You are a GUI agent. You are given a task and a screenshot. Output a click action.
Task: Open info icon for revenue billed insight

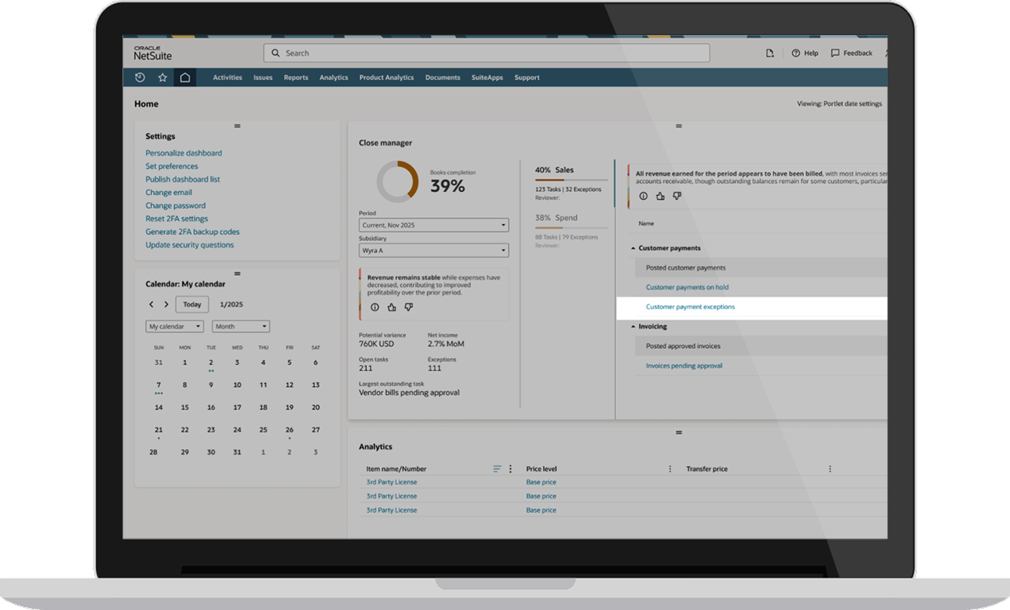click(643, 196)
